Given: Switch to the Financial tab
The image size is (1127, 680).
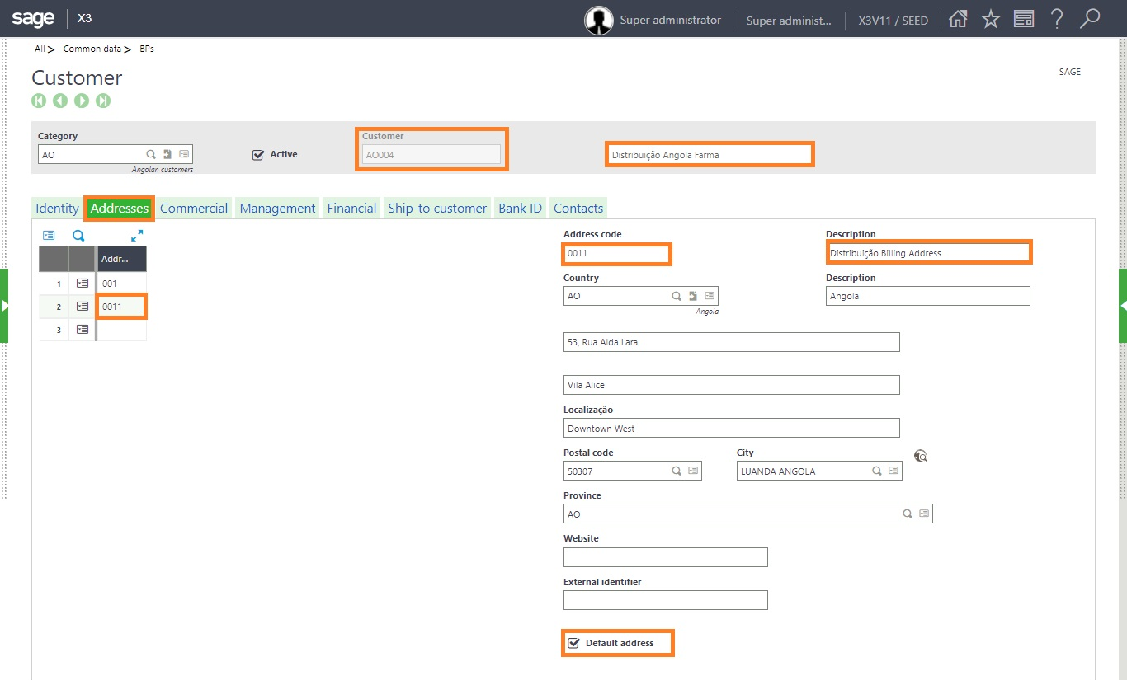Looking at the screenshot, I should click(x=351, y=209).
